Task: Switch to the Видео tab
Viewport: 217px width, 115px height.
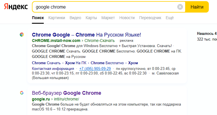Action: pyautogui.click(x=75, y=18)
